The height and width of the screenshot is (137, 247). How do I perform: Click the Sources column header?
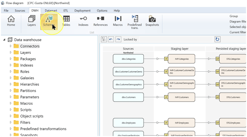(128, 49)
